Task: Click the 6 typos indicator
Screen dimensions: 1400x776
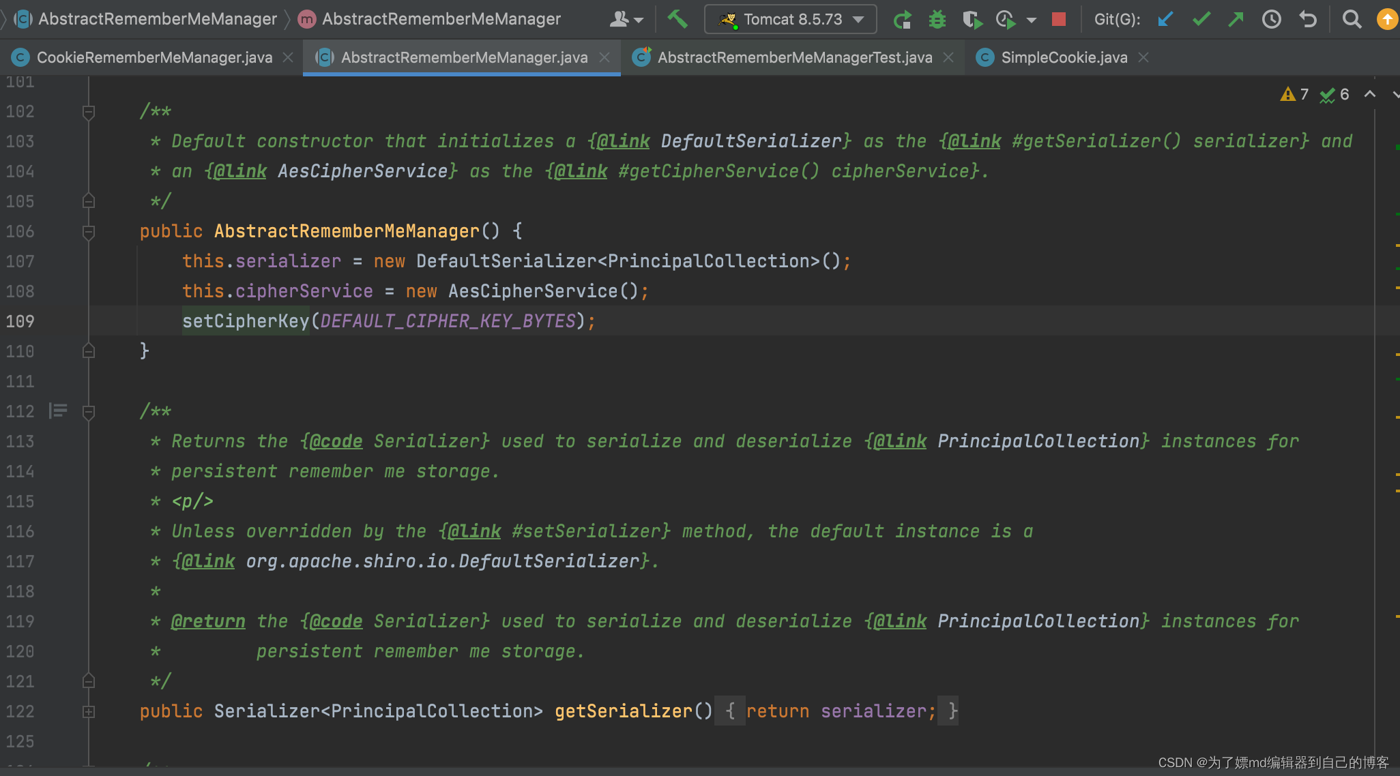Action: [x=1335, y=94]
